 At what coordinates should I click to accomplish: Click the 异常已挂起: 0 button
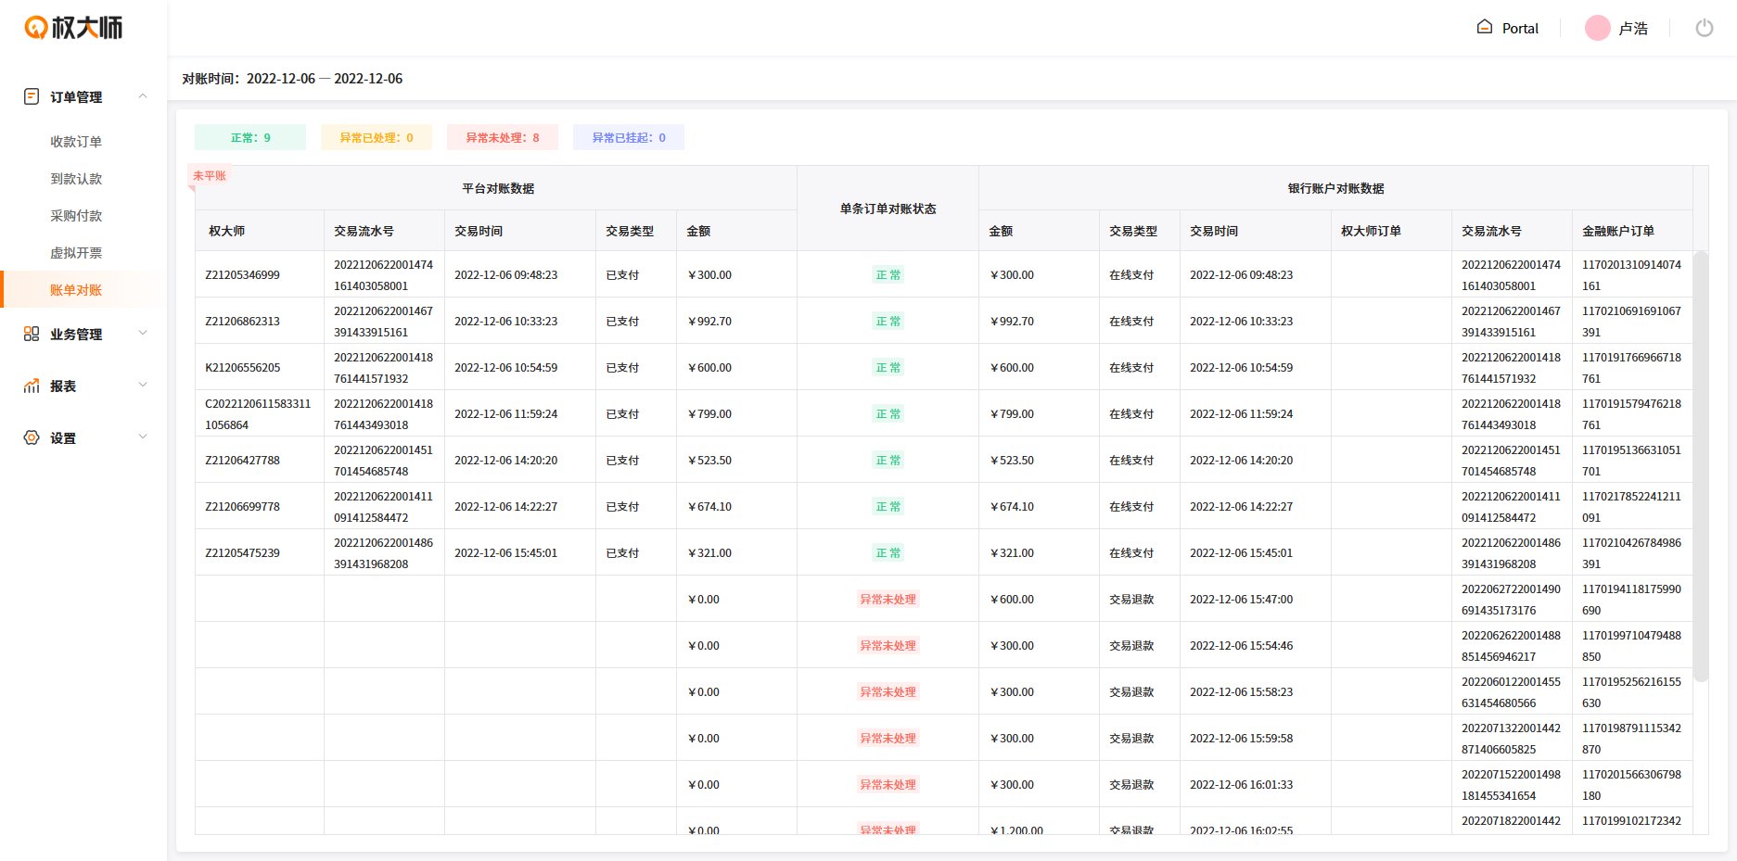(x=628, y=136)
